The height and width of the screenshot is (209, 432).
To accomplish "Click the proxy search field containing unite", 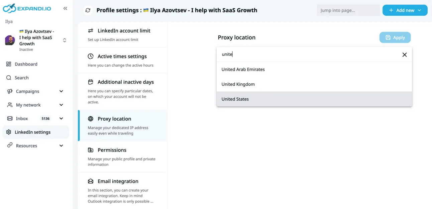I will tap(309, 54).
